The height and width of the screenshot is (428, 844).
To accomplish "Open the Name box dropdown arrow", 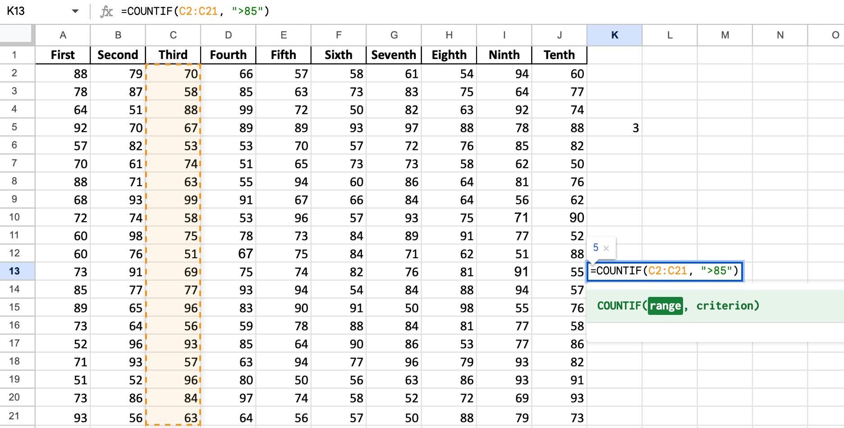I will pyautogui.click(x=75, y=11).
